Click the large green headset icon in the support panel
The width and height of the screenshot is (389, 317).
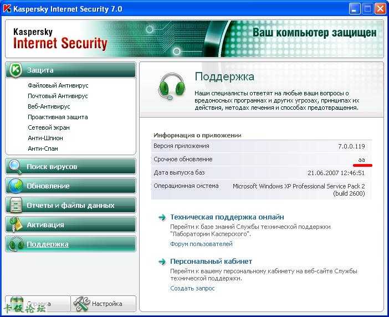(172, 86)
